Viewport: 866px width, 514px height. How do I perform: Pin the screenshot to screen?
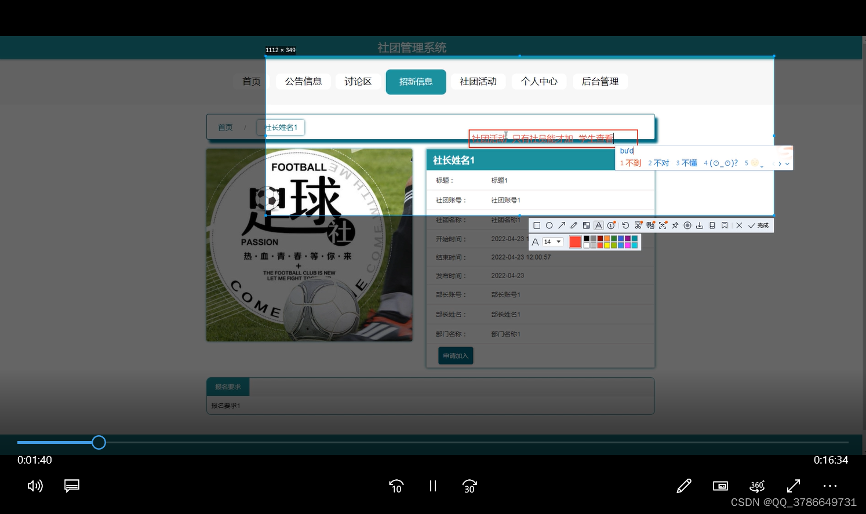click(675, 225)
